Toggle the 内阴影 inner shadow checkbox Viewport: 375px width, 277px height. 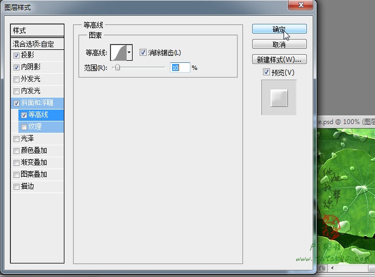pyautogui.click(x=16, y=67)
